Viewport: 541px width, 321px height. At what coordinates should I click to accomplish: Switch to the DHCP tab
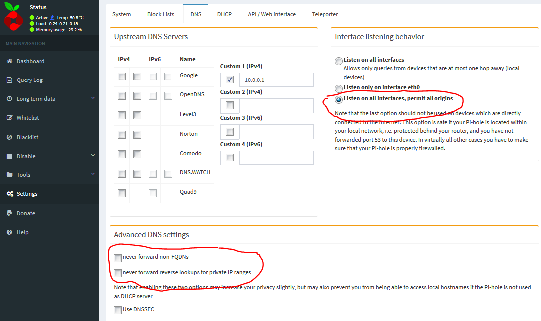[224, 14]
